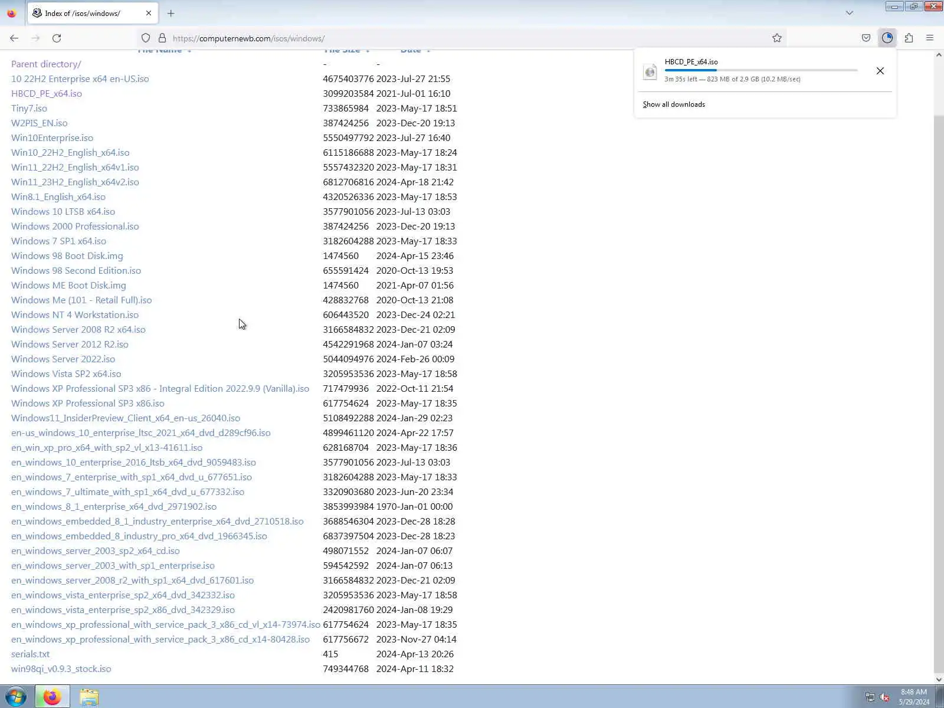Download win98qi_v0.9.3_stock.iso

61,668
